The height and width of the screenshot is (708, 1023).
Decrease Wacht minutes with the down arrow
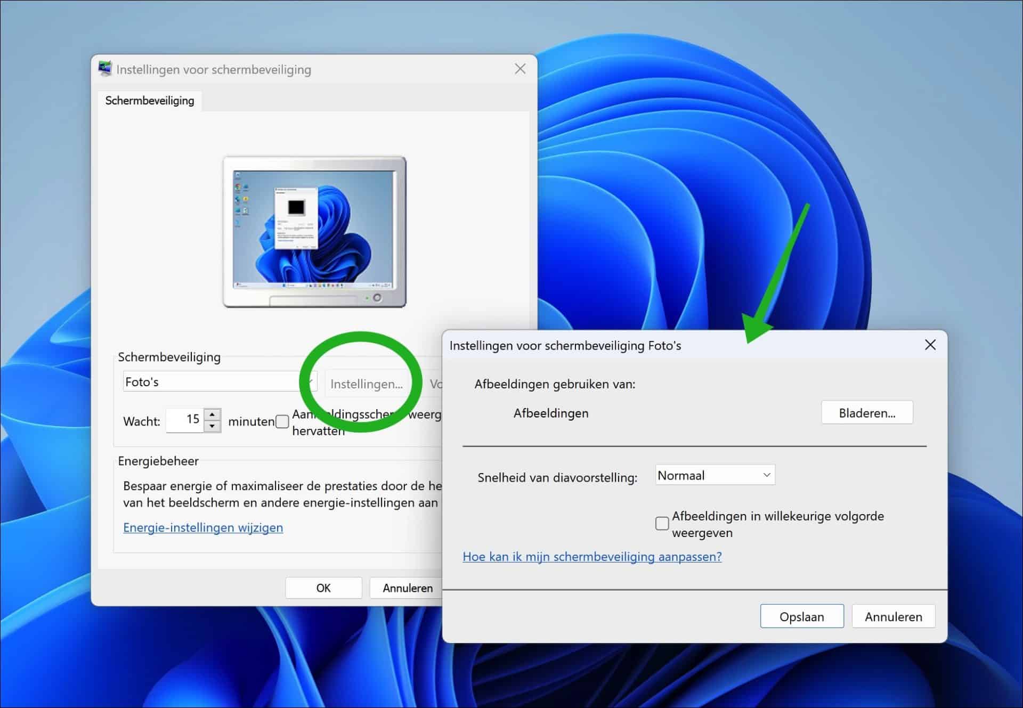(212, 426)
